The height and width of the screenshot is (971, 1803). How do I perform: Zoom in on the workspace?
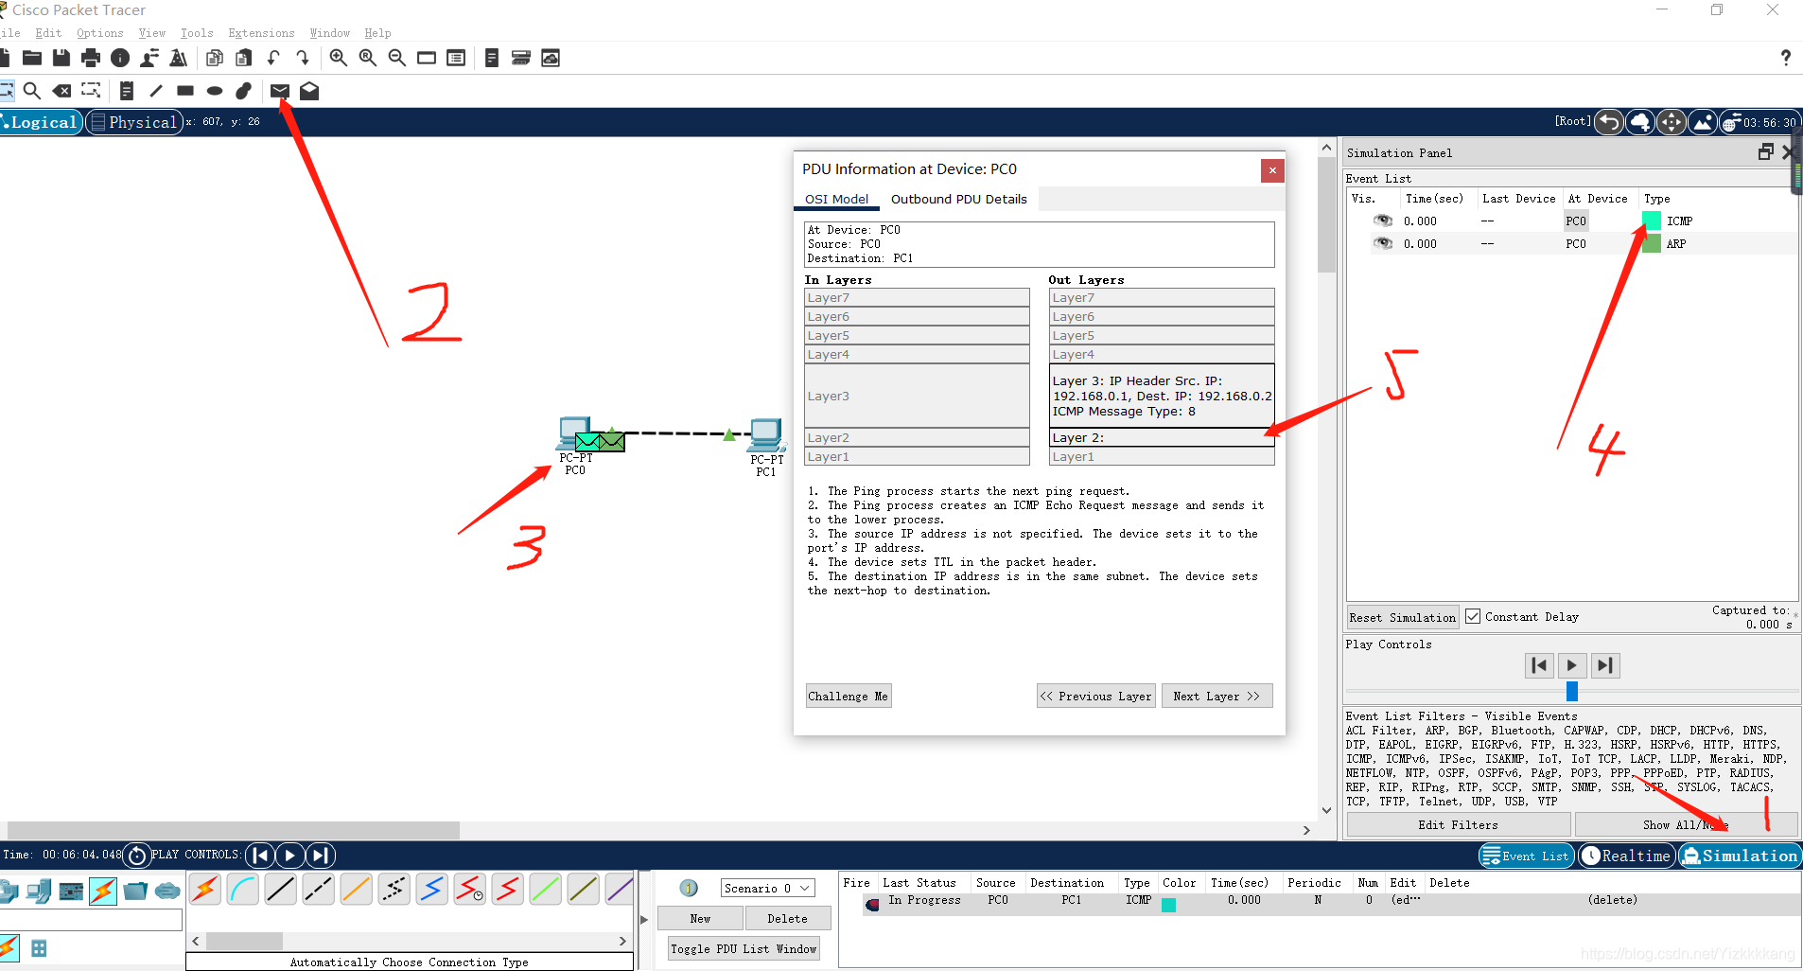(x=339, y=59)
